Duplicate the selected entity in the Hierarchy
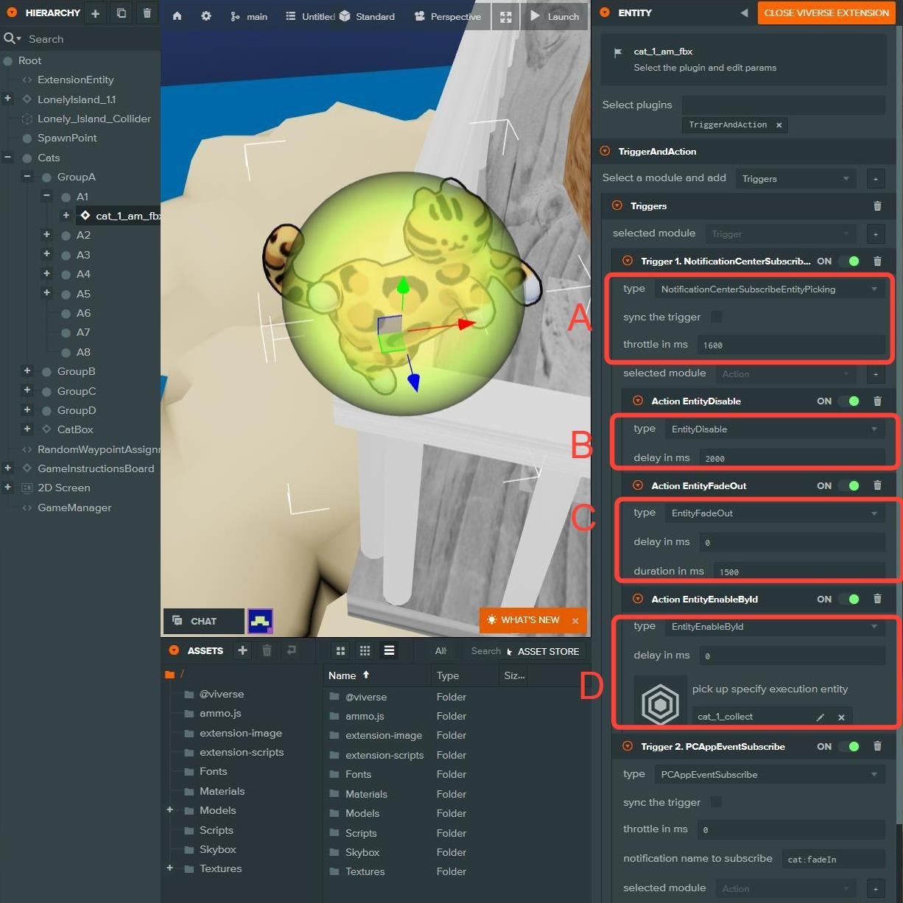The width and height of the screenshot is (903, 903). click(x=122, y=13)
